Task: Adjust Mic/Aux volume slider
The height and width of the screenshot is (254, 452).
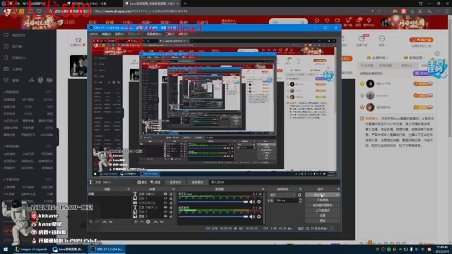Action: (x=213, y=202)
